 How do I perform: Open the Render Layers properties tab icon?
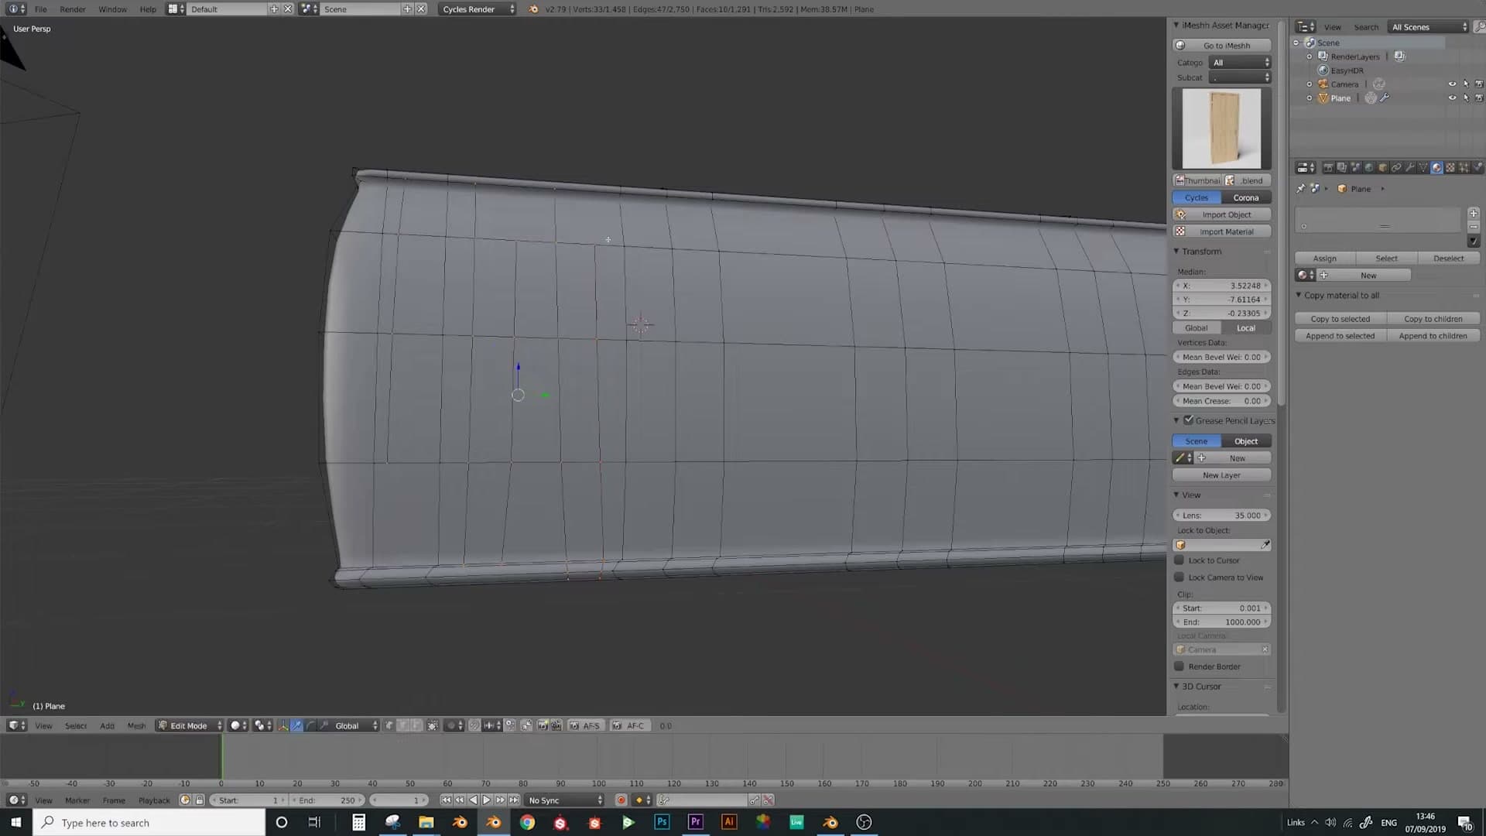[x=1342, y=167]
